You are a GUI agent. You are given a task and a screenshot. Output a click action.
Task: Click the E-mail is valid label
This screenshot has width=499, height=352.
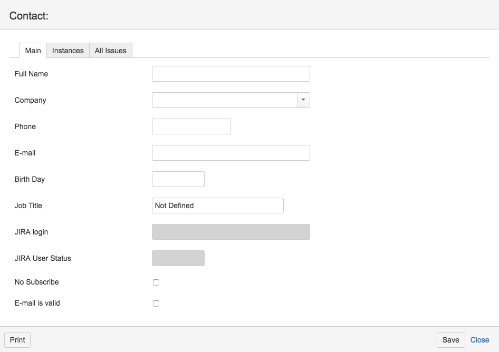coord(37,303)
